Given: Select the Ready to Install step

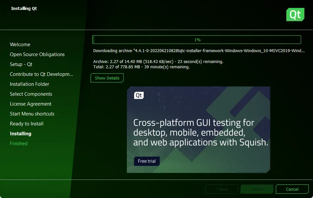Looking at the screenshot, I should tap(27, 124).
